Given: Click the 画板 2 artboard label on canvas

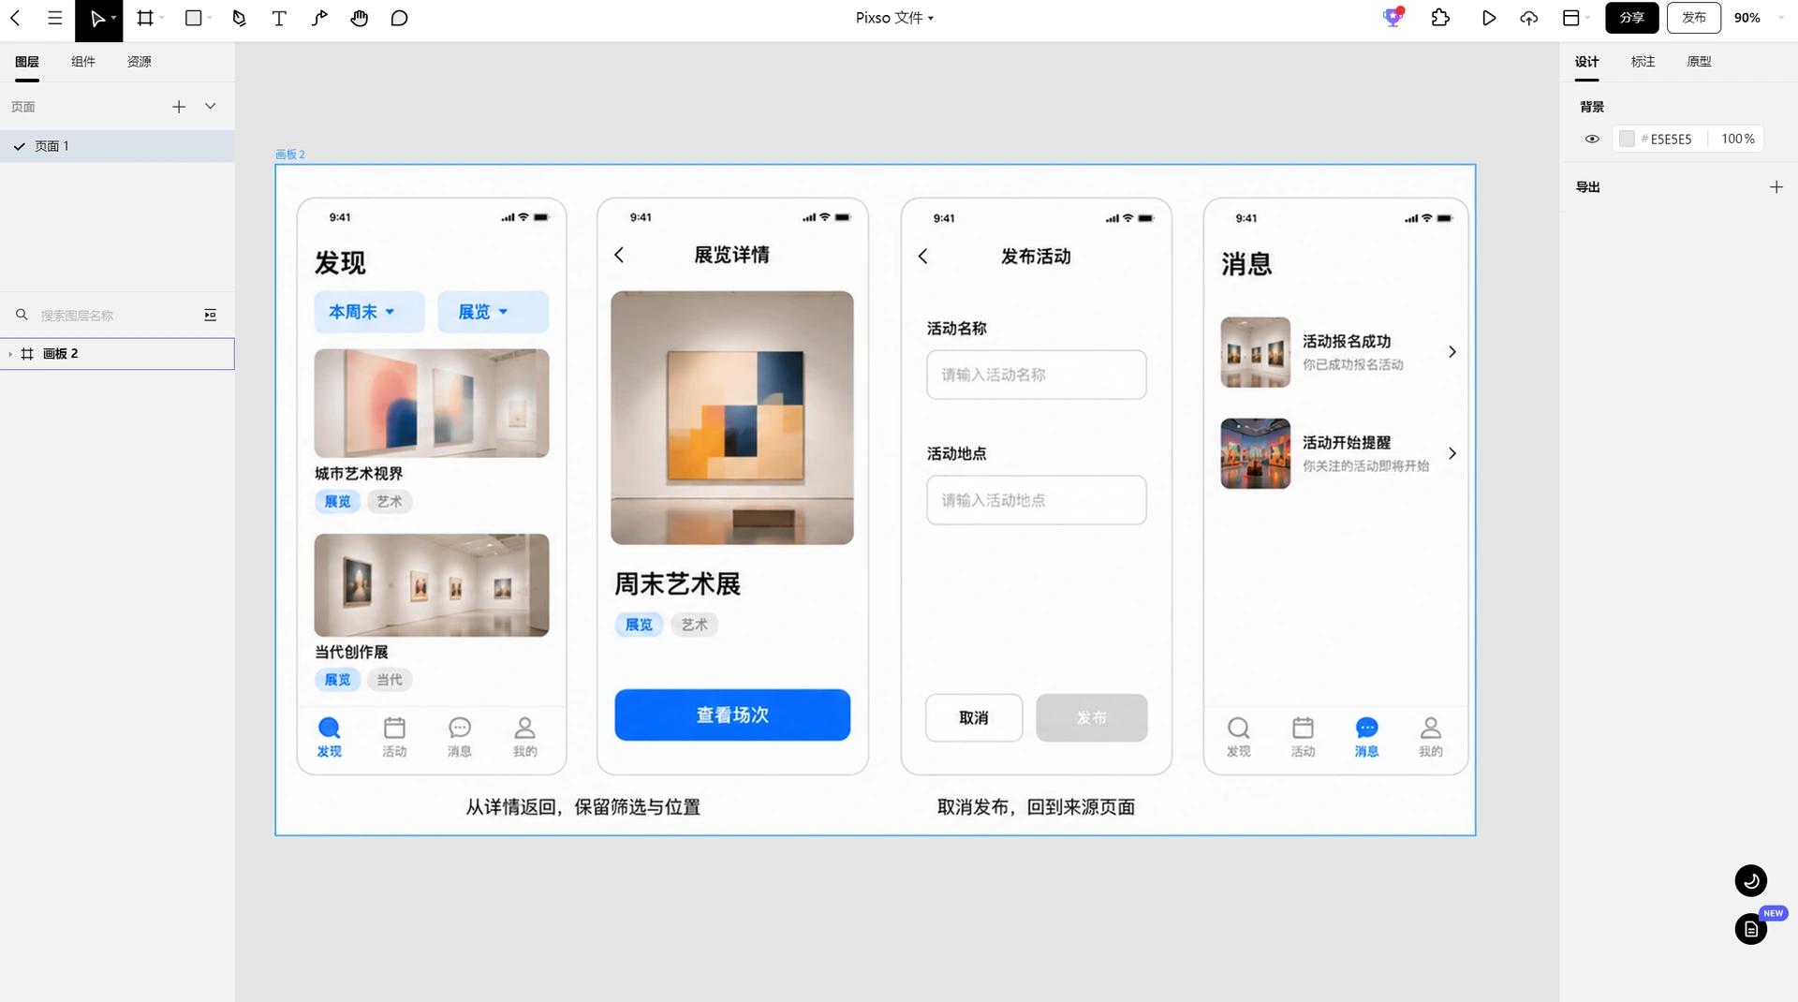Looking at the screenshot, I should click(x=290, y=155).
